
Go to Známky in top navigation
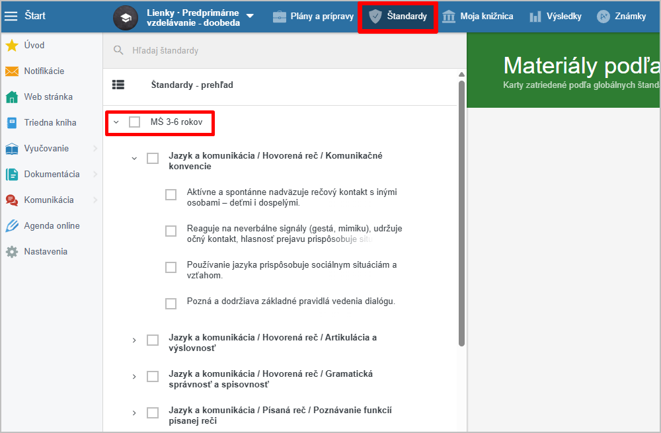tap(621, 16)
